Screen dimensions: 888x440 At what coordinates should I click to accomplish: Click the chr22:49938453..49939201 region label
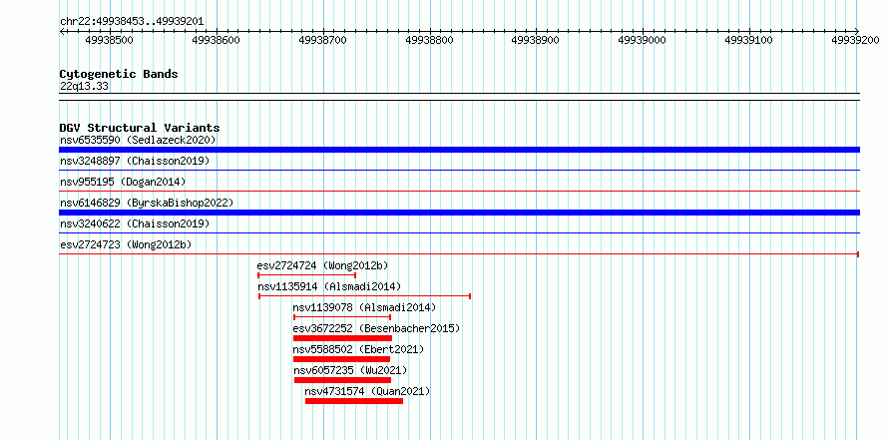coord(132,22)
